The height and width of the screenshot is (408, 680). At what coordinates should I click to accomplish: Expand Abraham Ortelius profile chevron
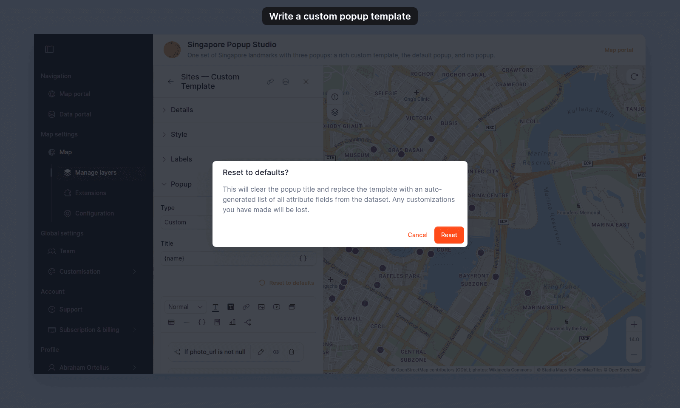coord(135,368)
